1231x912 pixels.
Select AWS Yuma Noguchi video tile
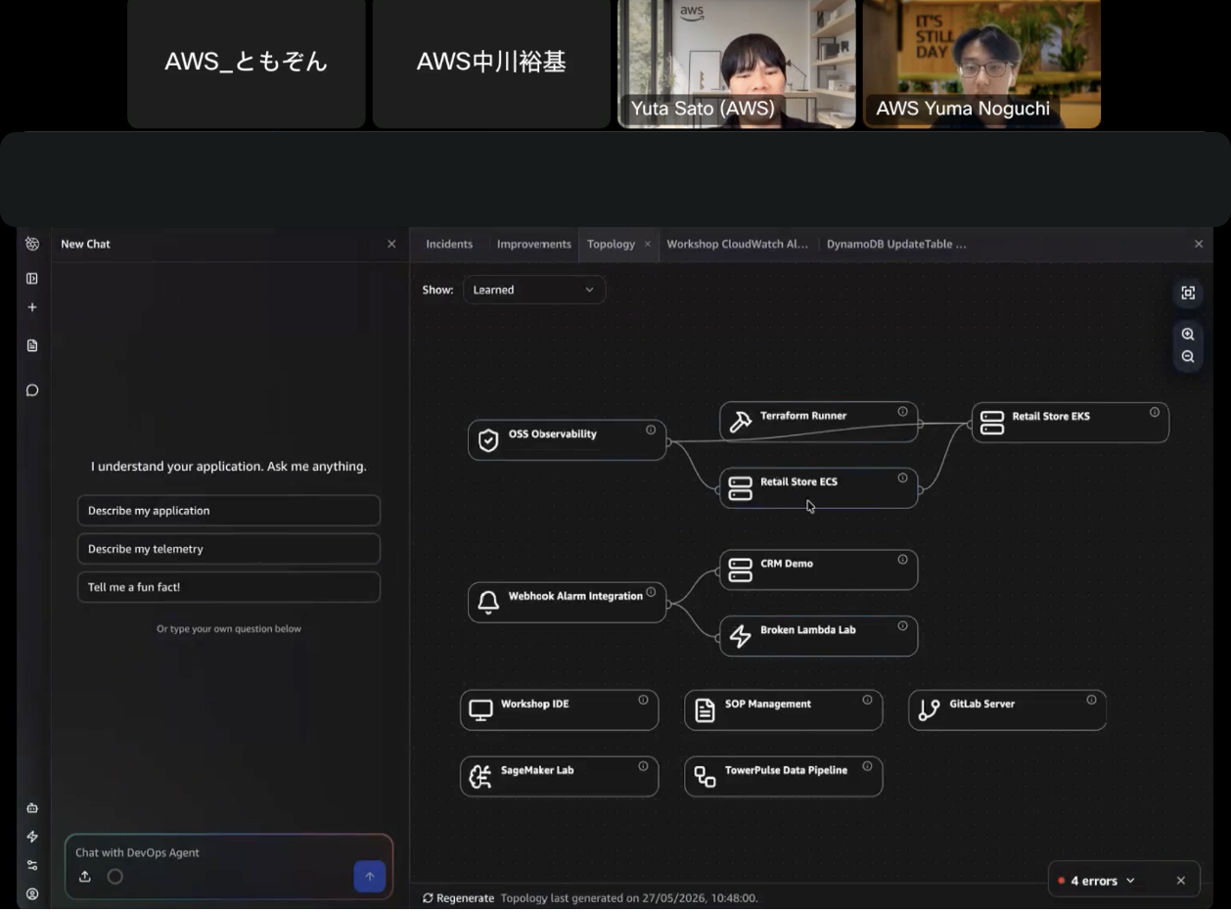(981, 64)
